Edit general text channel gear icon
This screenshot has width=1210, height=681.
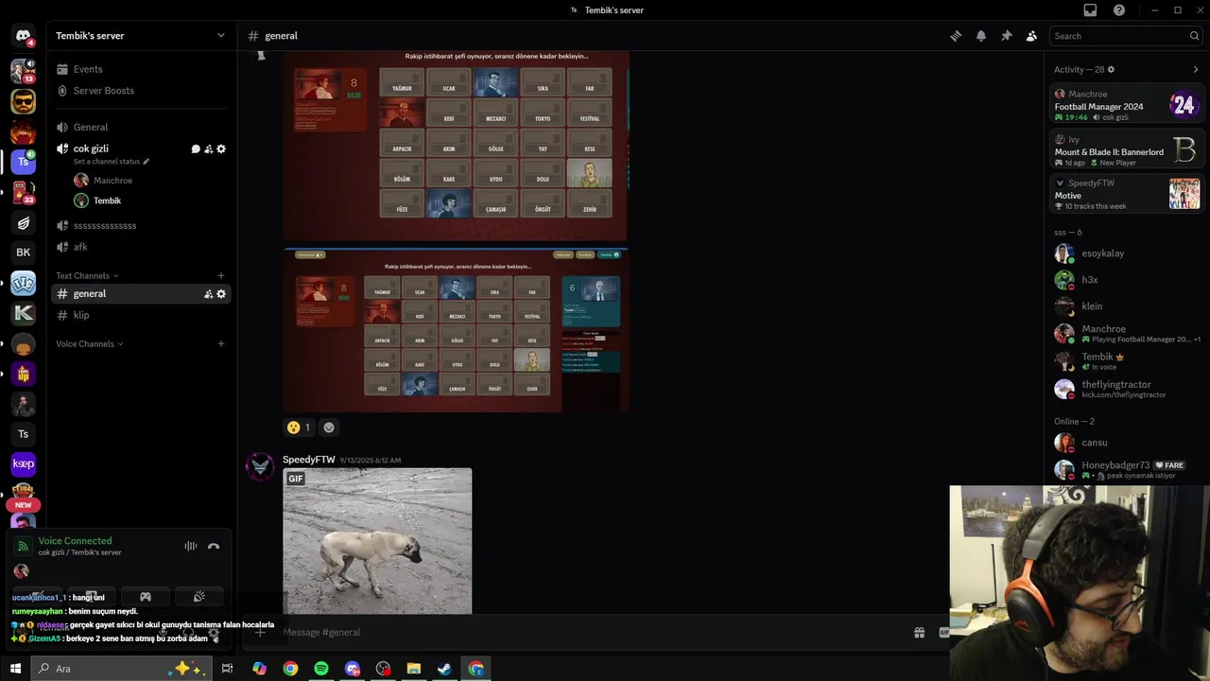(x=221, y=294)
